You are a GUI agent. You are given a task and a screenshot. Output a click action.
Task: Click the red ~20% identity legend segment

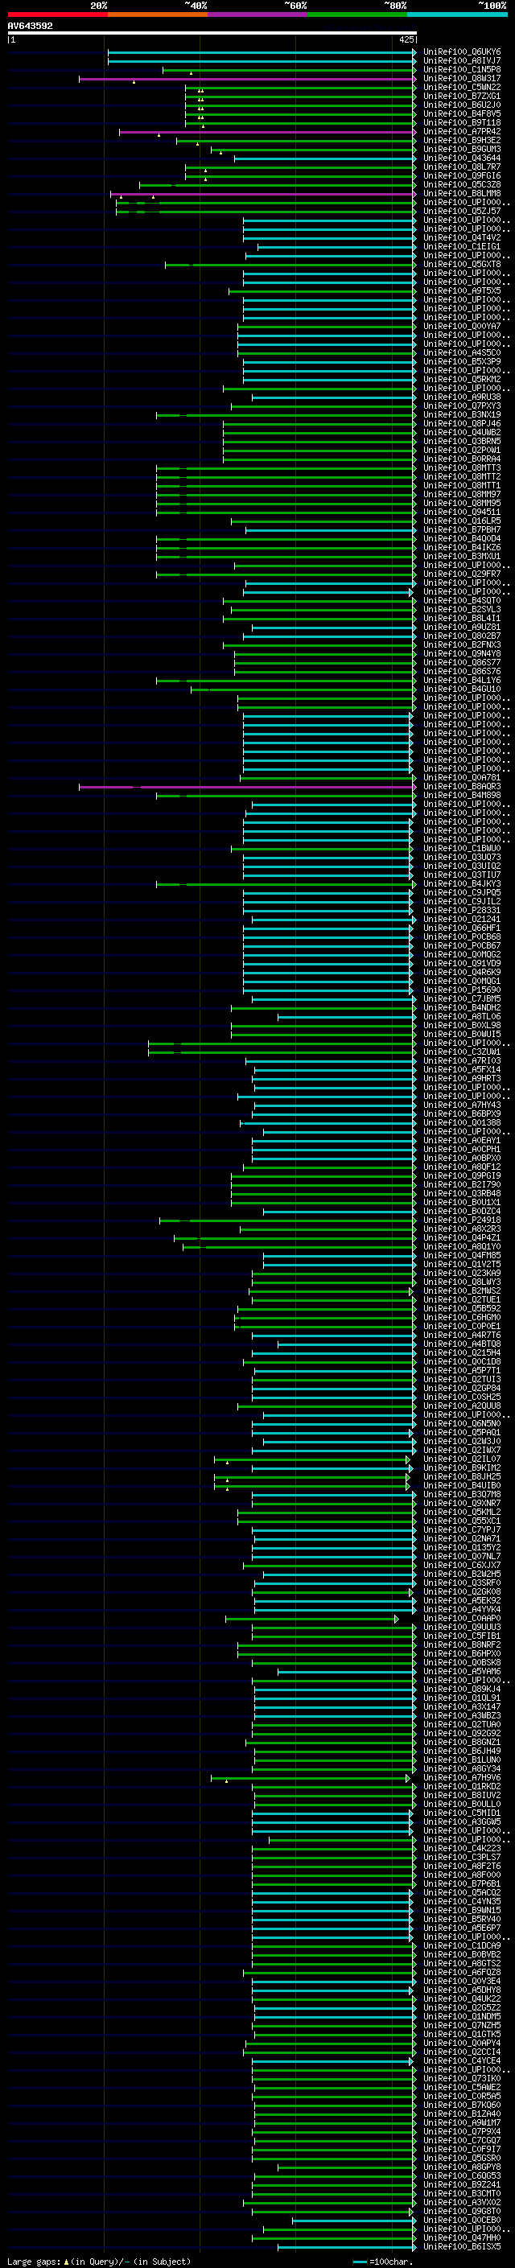coord(58,14)
